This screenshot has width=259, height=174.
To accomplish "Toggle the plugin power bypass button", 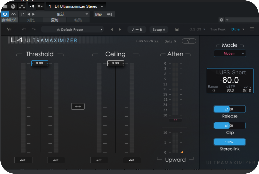I will [x=5, y=14].
